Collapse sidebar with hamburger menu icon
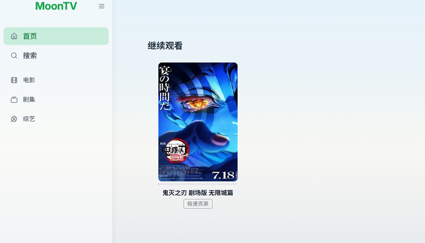Viewport: 425px width, 243px height. click(x=102, y=6)
